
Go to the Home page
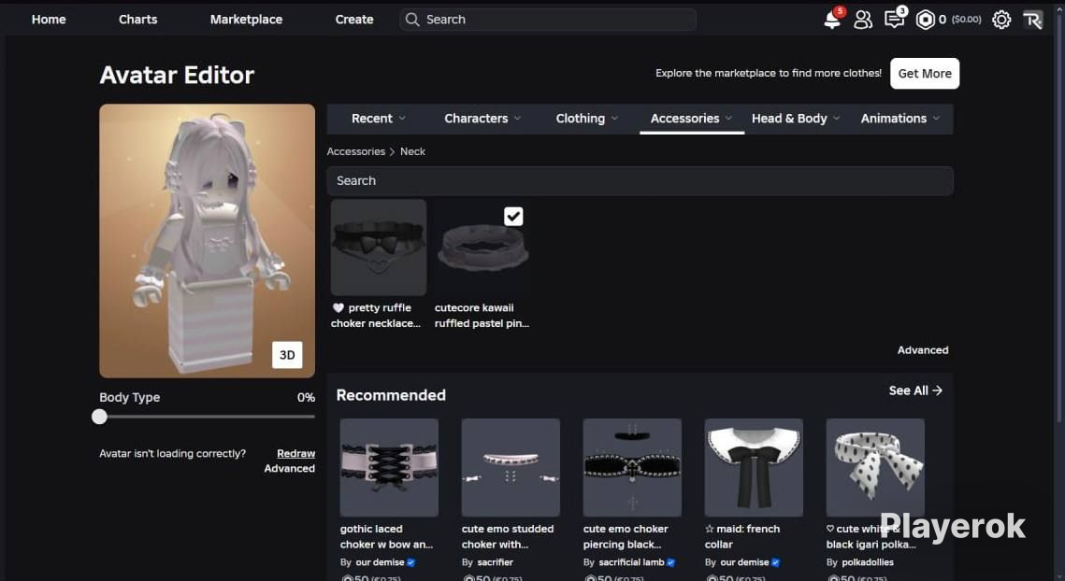click(x=49, y=20)
